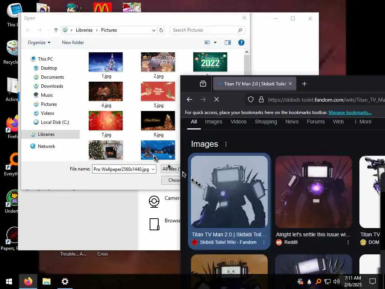This screenshot has width=385, height=289.
Task: Open the File name dropdown arrow
Action: click(153, 169)
